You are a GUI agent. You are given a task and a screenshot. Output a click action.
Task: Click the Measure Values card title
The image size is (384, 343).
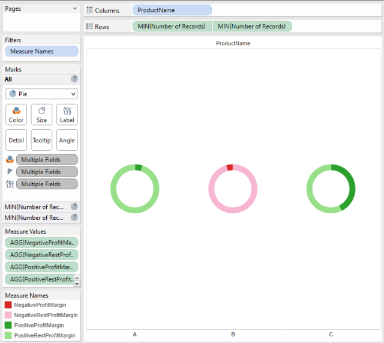[26, 231]
